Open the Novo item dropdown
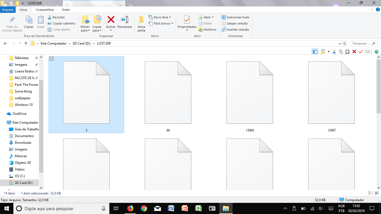The width and height of the screenshot is (381, 214). point(160,17)
